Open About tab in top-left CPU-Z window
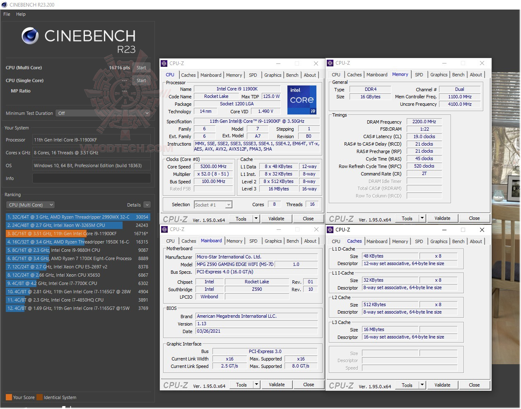This screenshot has height=409, width=521. pos(310,75)
